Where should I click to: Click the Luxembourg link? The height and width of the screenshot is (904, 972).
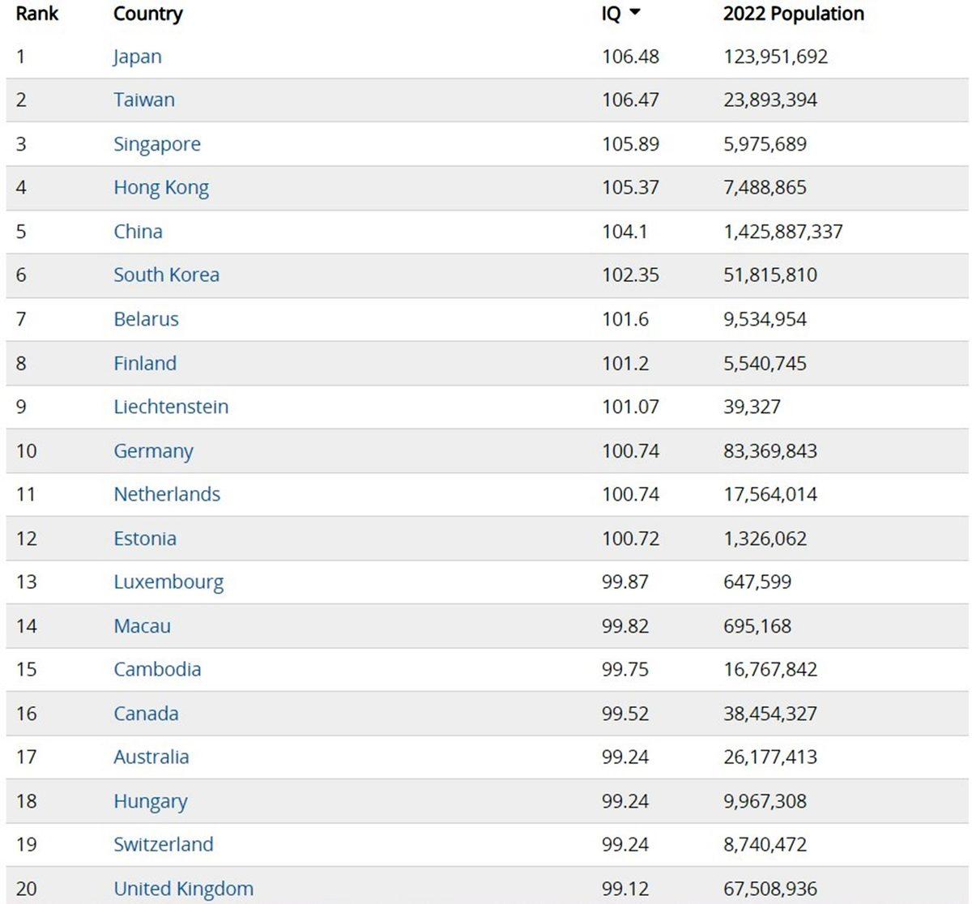168,582
